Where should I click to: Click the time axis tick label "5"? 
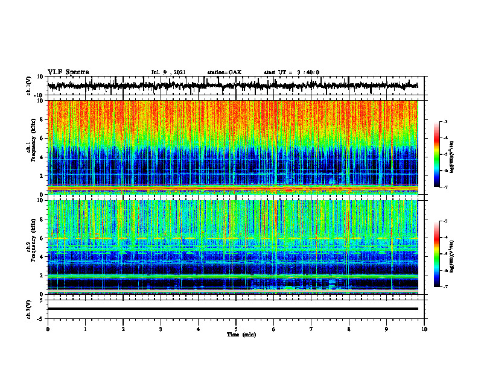tap(236, 329)
